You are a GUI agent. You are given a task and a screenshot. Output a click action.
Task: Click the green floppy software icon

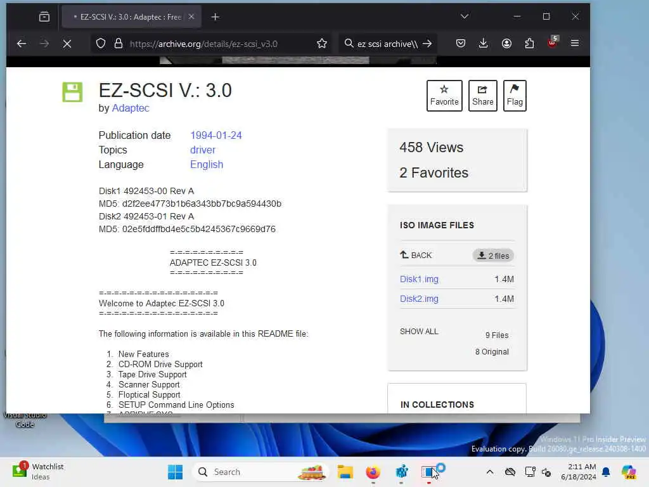point(72,92)
